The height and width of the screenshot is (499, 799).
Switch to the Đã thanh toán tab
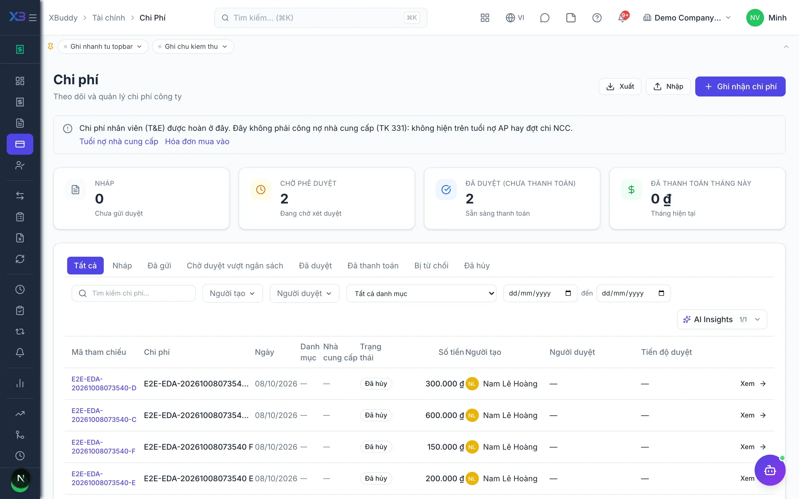pos(373,265)
